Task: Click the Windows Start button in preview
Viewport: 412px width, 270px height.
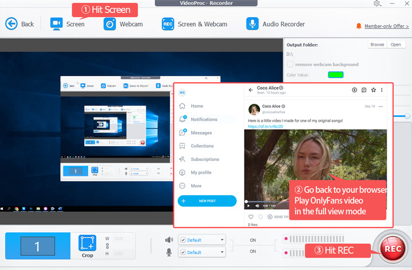Action: (2, 209)
